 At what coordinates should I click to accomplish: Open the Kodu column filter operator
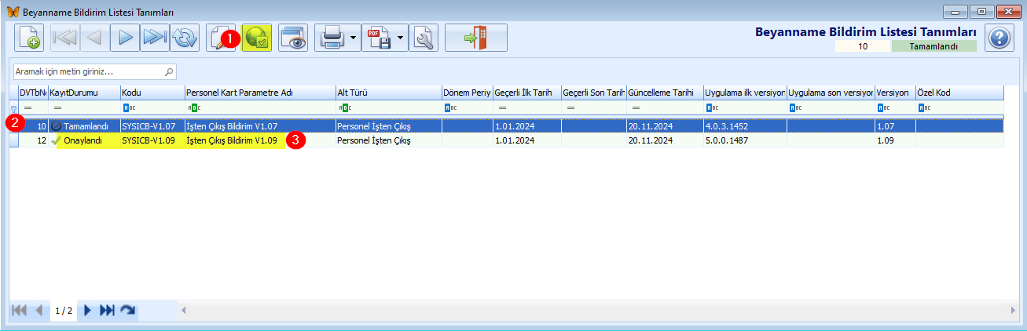(x=129, y=107)
